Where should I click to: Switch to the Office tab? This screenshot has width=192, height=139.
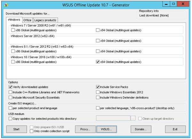[27, 20]
